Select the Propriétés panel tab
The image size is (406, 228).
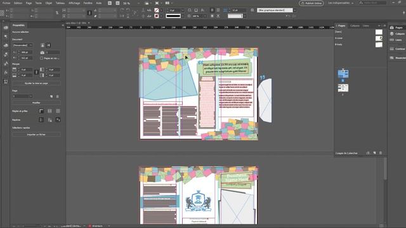click(x=18, y=25)
